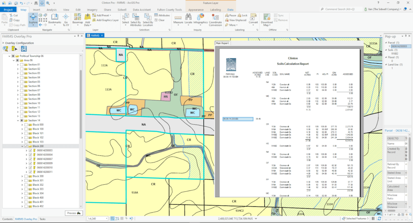Switch to the Contents pane tab
413x223 pixels.
pyautogui.click(x=7, y=219)
